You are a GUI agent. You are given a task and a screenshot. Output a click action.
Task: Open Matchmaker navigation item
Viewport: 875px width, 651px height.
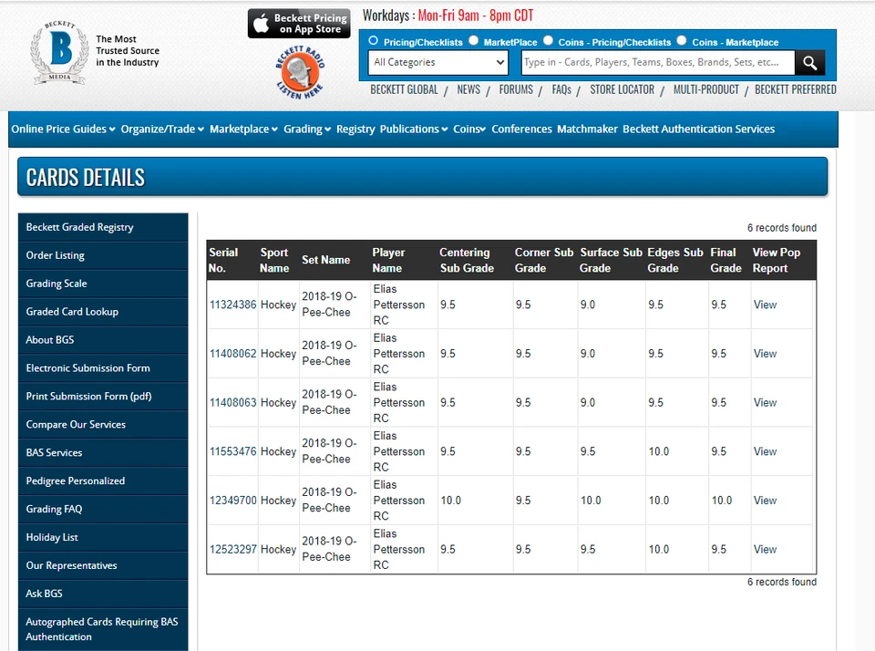587,129
